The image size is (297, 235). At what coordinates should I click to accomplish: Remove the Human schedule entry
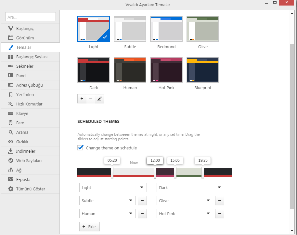tap(142, 214)
